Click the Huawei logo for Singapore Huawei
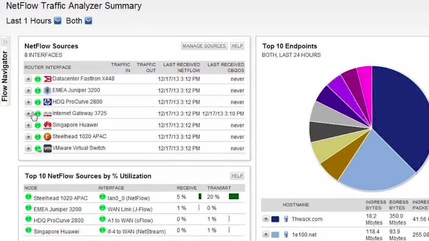This screenshot has width=429, height=241. [47, 125]
